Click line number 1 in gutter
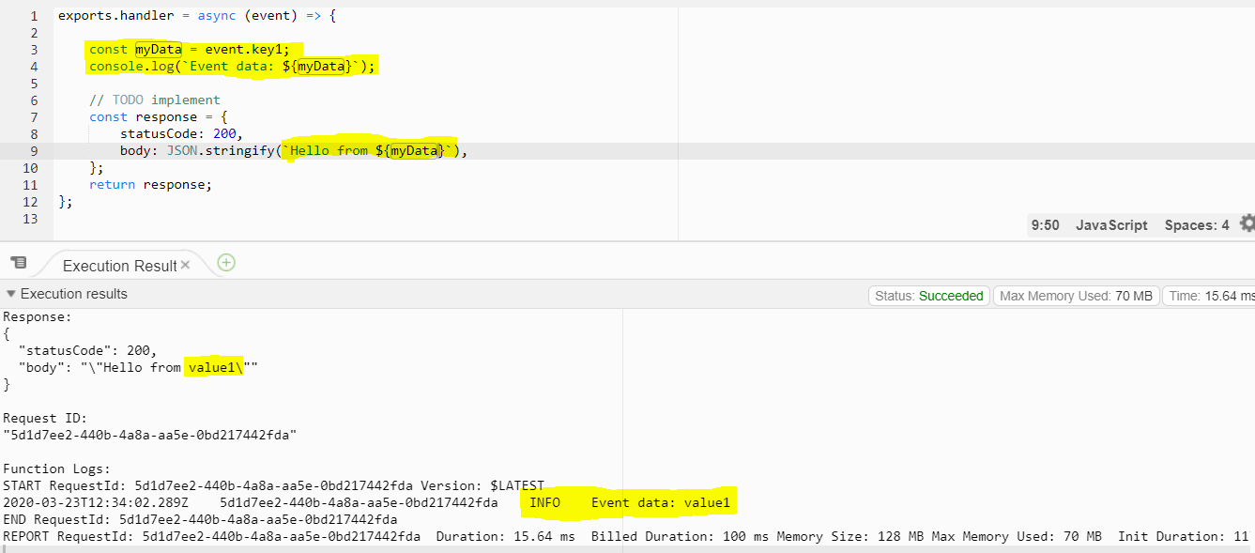Viewport: 1255px width, 553px height. click(x=34, y=16)
